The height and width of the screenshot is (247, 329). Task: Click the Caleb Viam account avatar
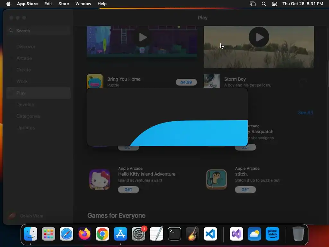[x=12, y=216]
